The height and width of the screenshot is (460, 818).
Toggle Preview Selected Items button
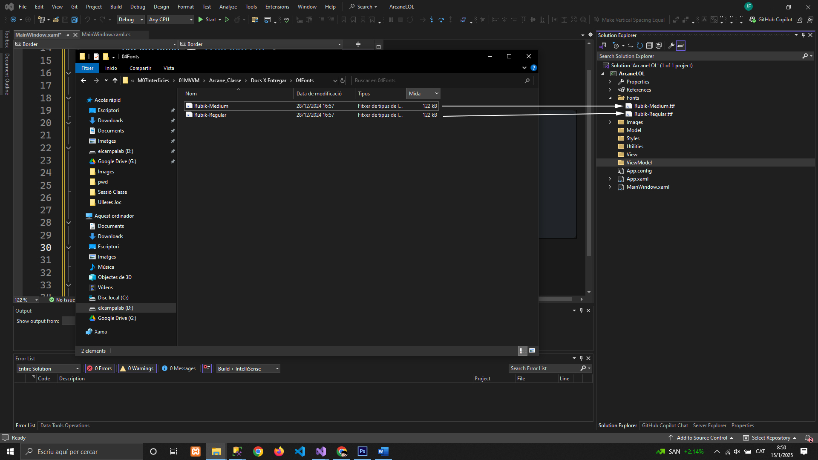681,46
